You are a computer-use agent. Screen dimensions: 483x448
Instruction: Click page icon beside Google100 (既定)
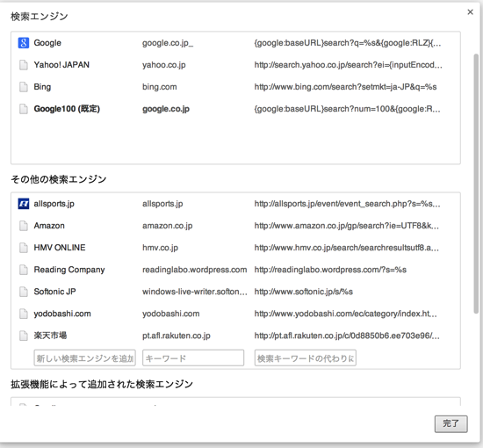click(x=24, y=109)
